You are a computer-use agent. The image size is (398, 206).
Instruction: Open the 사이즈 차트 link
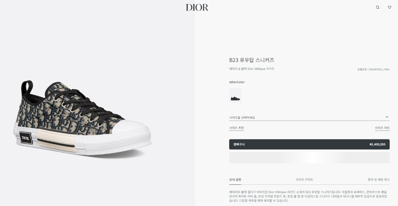coord(382,128)
